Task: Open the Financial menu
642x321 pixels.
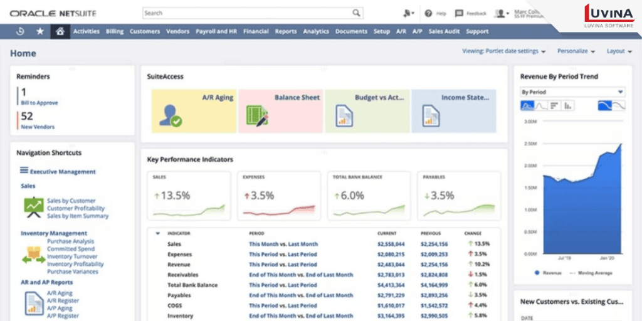Action: coord(256,31)
